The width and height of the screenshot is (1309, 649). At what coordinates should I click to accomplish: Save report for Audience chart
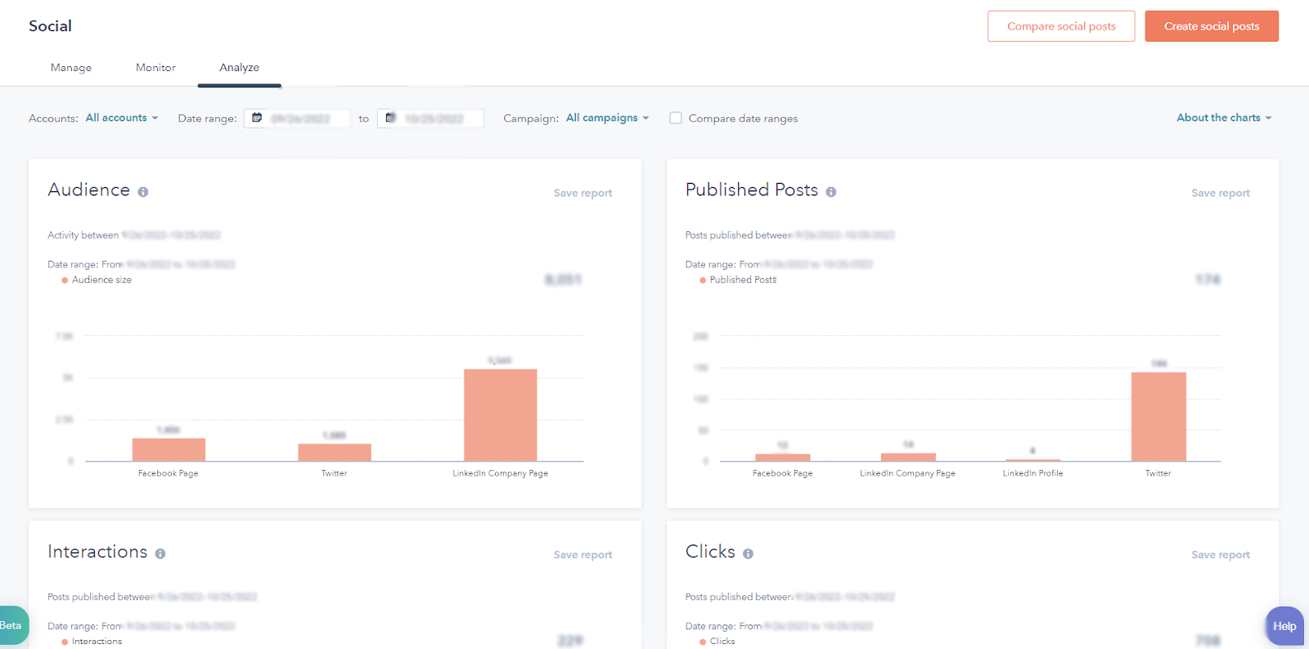tap(583, 193)
